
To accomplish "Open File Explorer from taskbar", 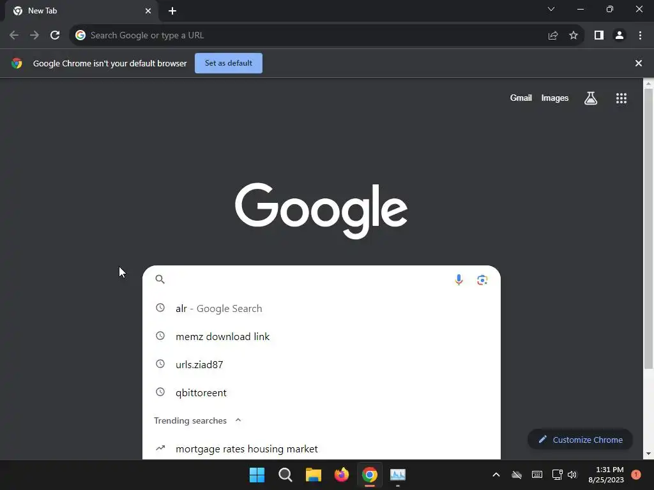I will point(313,475).
